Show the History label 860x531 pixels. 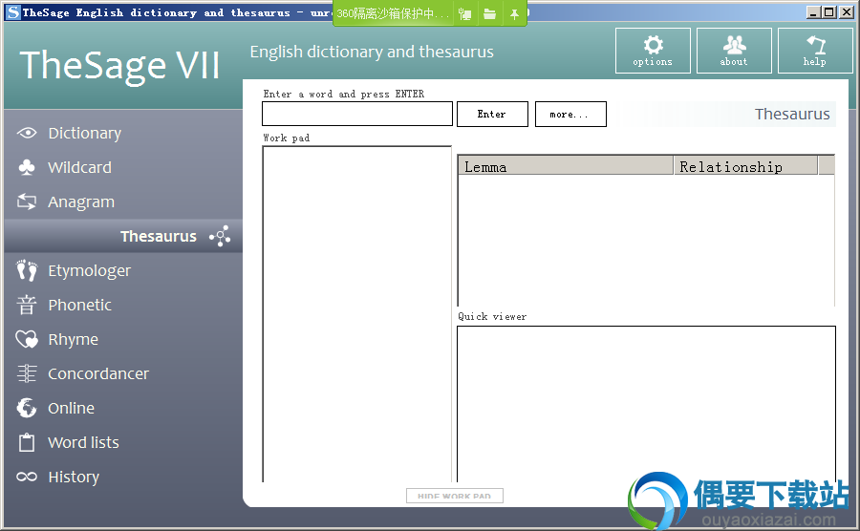(x=74, y=478)
